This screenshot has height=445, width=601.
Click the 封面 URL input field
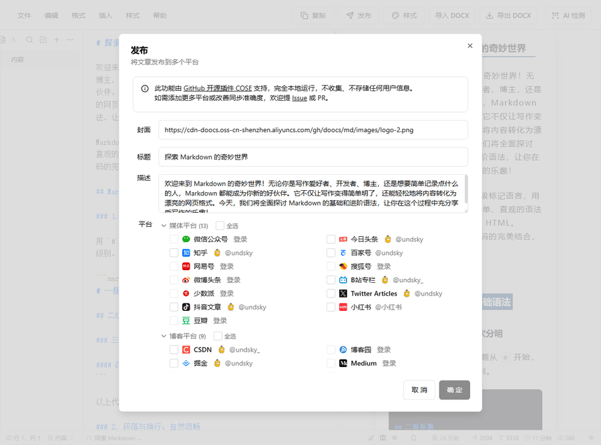coord(313,130)
